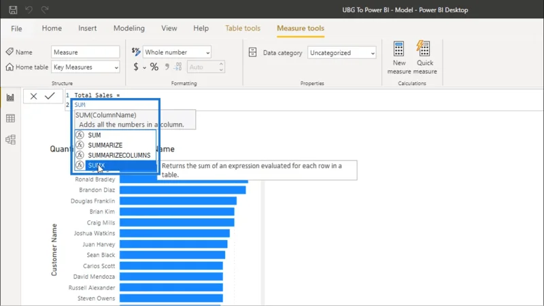Open the Help tab
The height and width of the screenshot is (306, 544).
point(201,28)
